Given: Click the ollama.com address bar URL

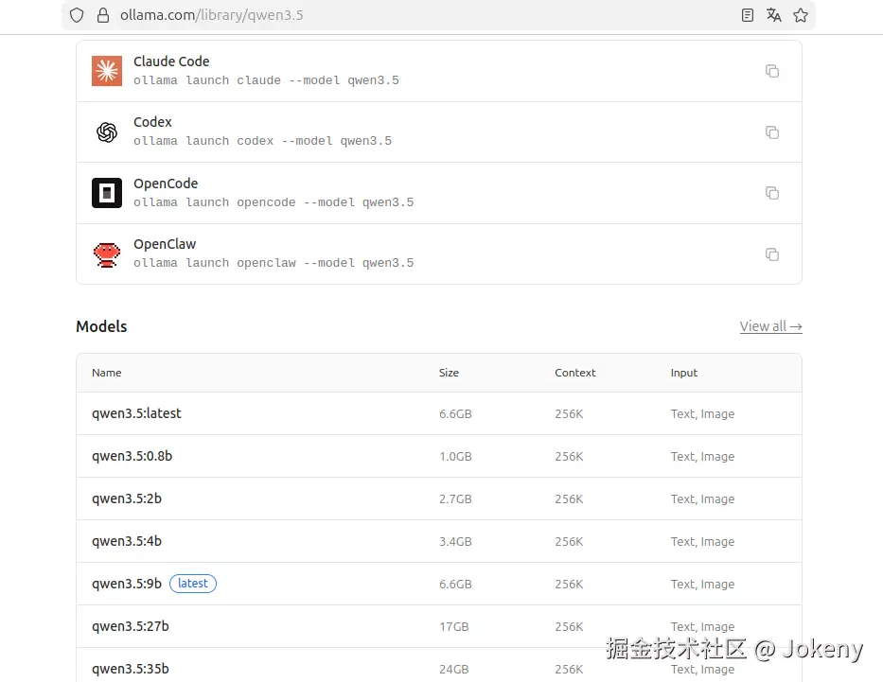Looking at the screenshot, I should 212,15.
